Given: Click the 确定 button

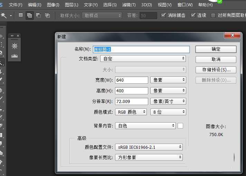Looking at the screenshot, I should pos(216,49).
